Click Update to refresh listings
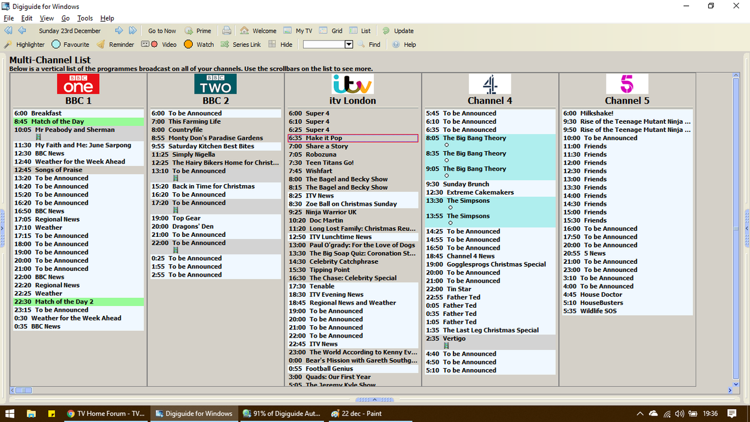 398,31
